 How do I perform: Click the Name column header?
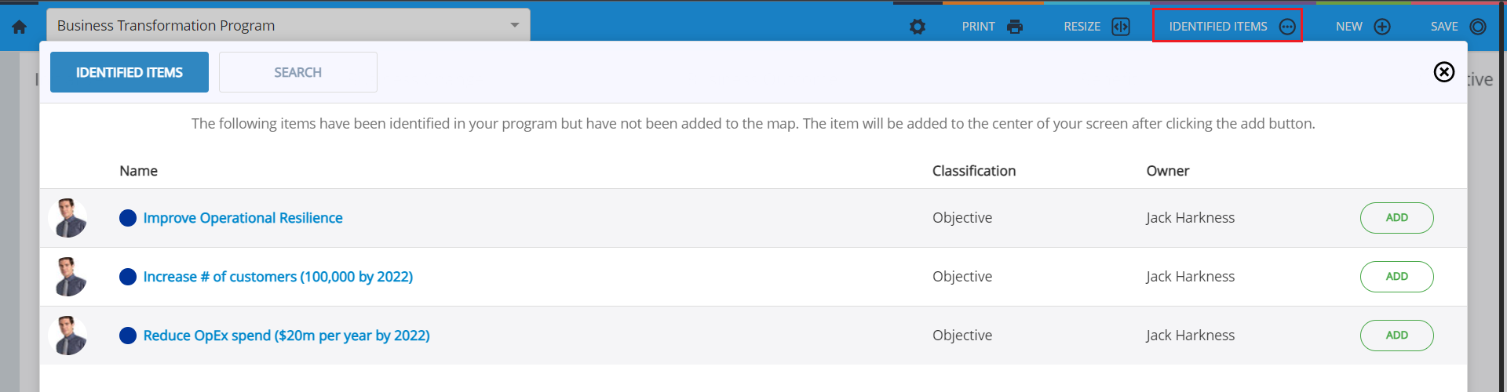click(139, 171)
